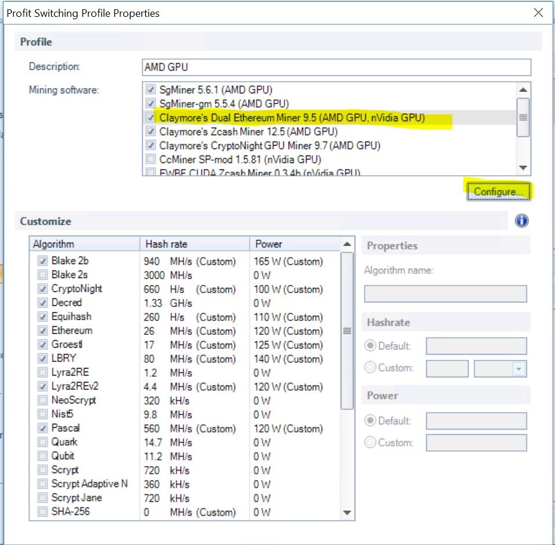Toggle the LBRY algorithm checkbox
The width and height of the screenshot is (555, 545).
[x=42, y=358]
